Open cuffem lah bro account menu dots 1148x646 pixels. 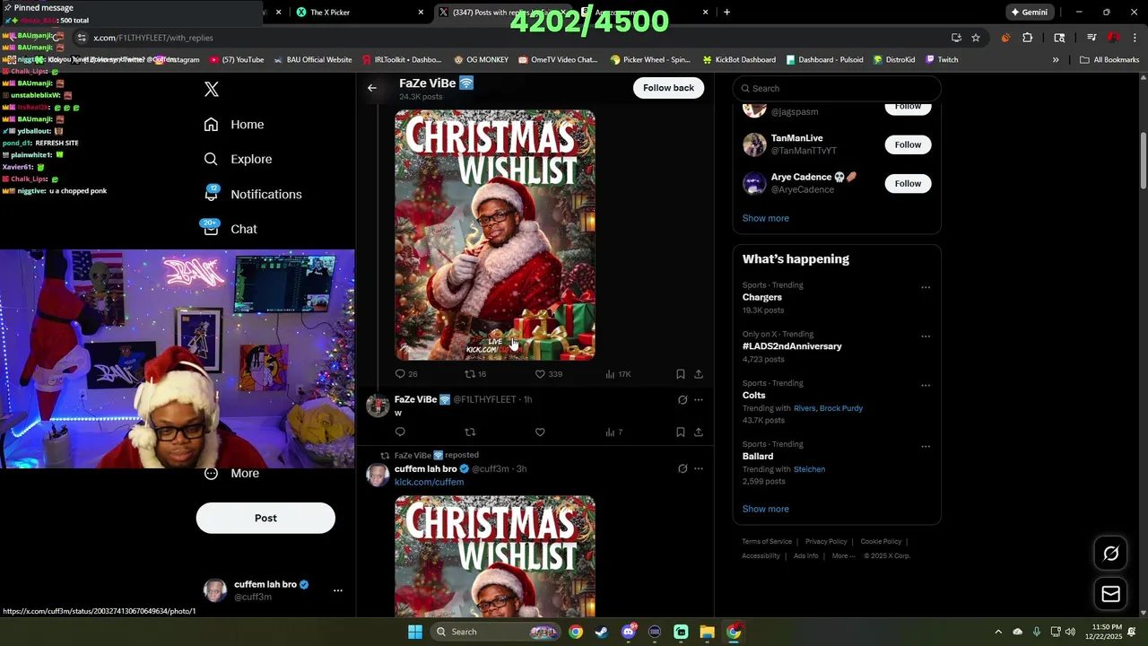tap(338, 590)
